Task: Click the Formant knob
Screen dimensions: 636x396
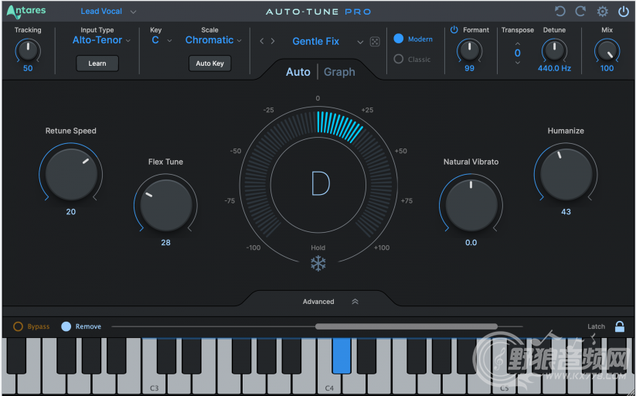Action: tap(469, 50)
